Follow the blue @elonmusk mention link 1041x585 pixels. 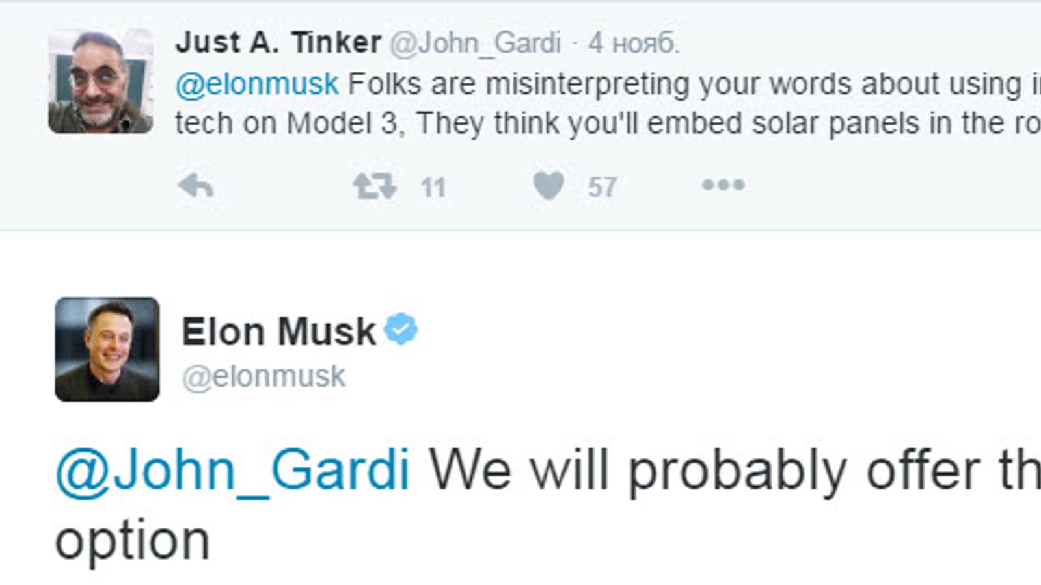[x=257, y=84]
